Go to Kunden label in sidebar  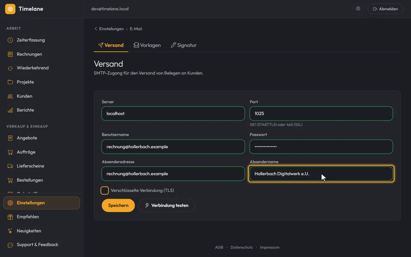point(25,96)
